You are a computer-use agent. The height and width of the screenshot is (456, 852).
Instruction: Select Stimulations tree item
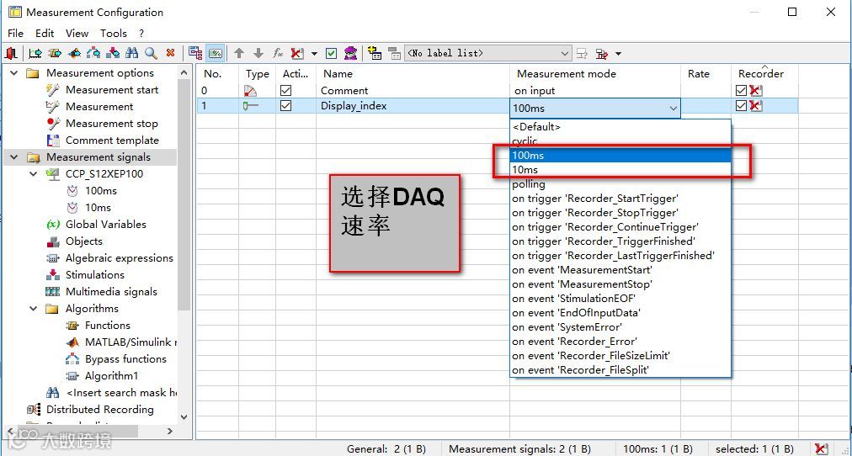[x=95, y=274]
